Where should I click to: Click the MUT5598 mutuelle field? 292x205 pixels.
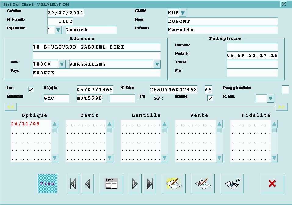pos(89,98)
